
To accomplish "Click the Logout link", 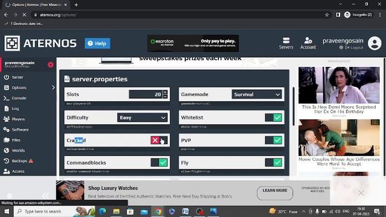I will 354,48.
